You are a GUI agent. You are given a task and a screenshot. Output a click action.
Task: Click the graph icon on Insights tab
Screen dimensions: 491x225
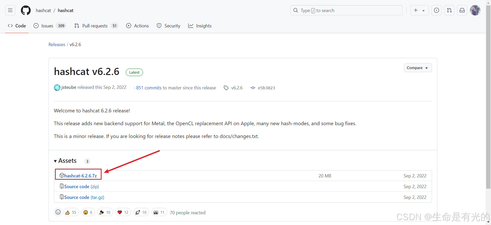point(191,26)
